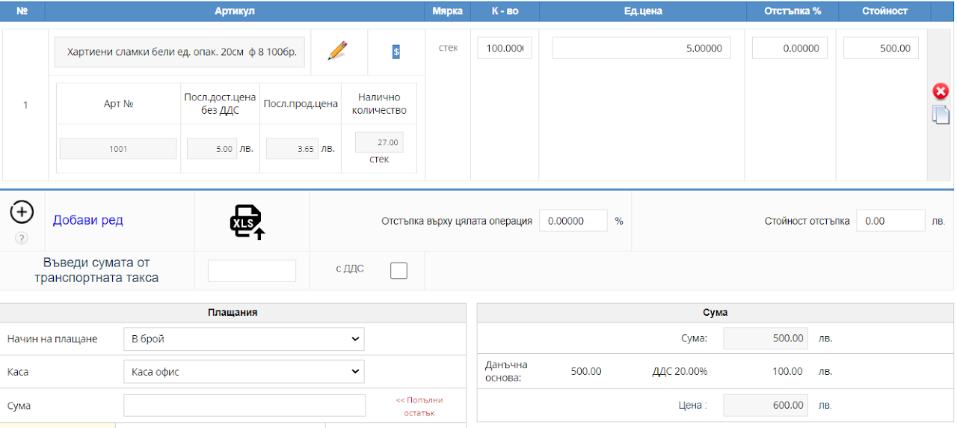The image size is (957, 428).
Task: Click the стек unit text in Мярка column
Action: (x=448, y=48)
